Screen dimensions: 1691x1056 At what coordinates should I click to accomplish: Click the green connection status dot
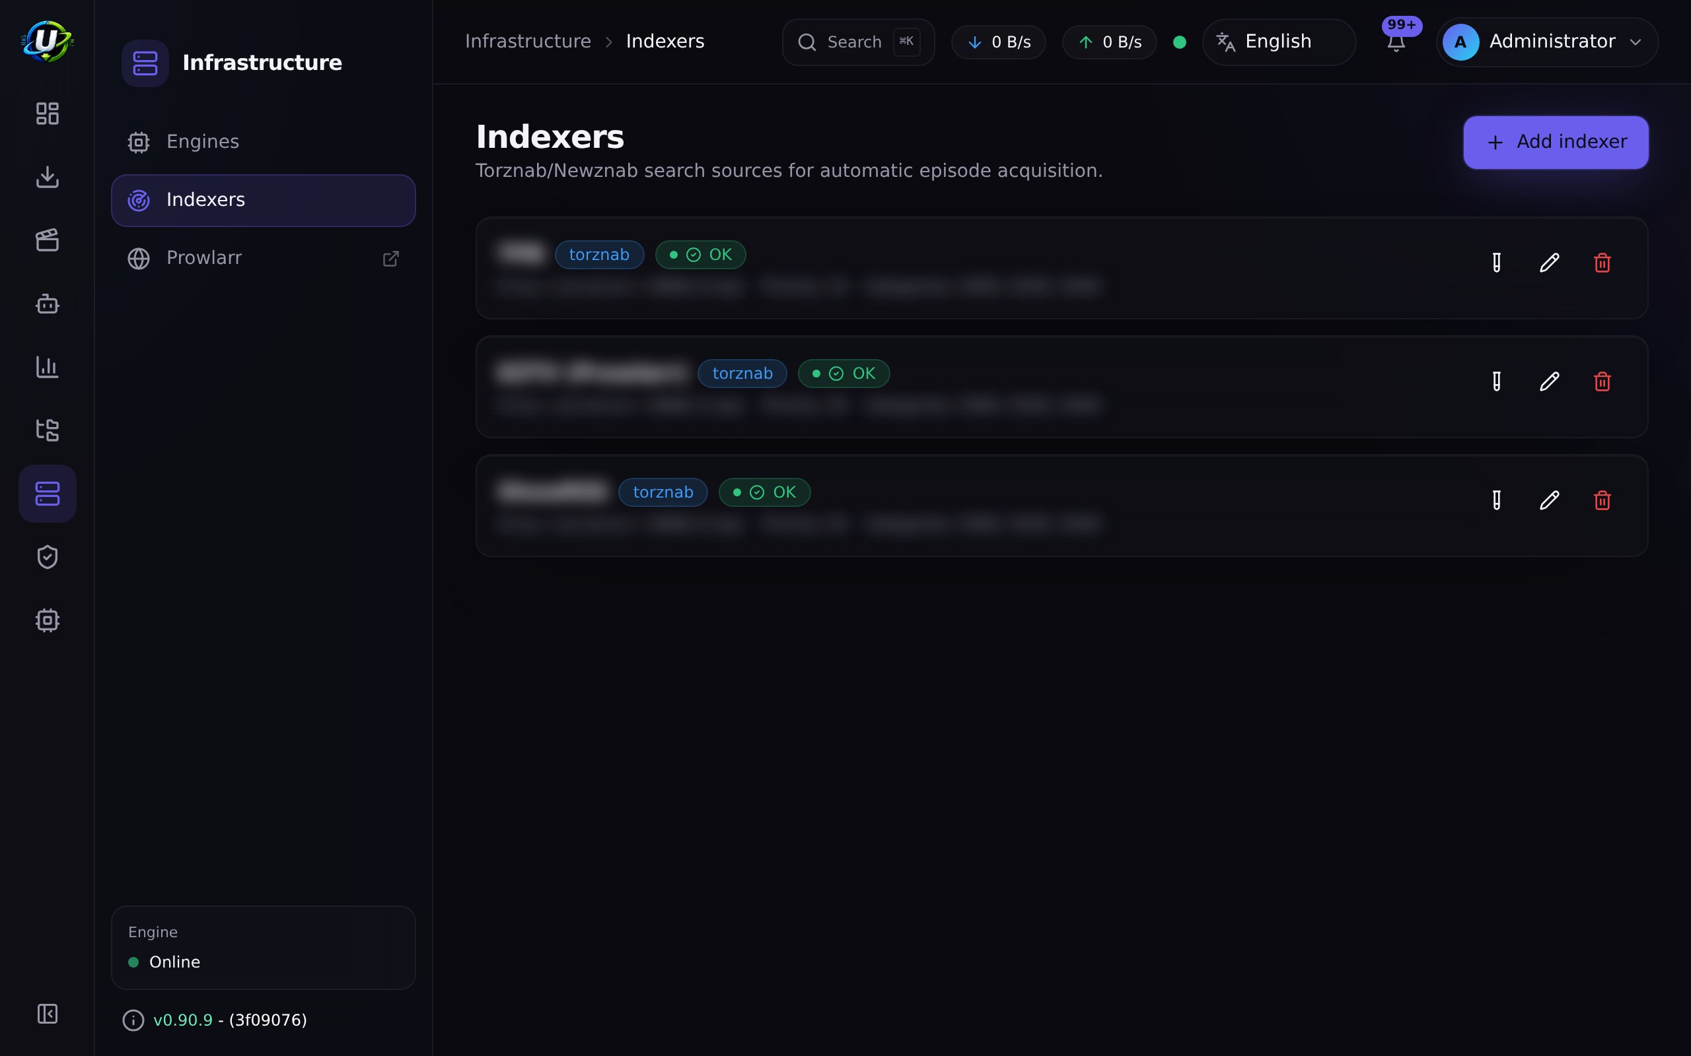(1180, 42)
